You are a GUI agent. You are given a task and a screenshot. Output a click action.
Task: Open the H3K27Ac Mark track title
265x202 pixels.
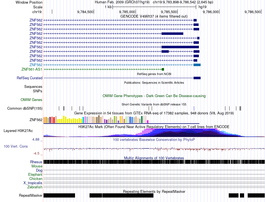154,127
